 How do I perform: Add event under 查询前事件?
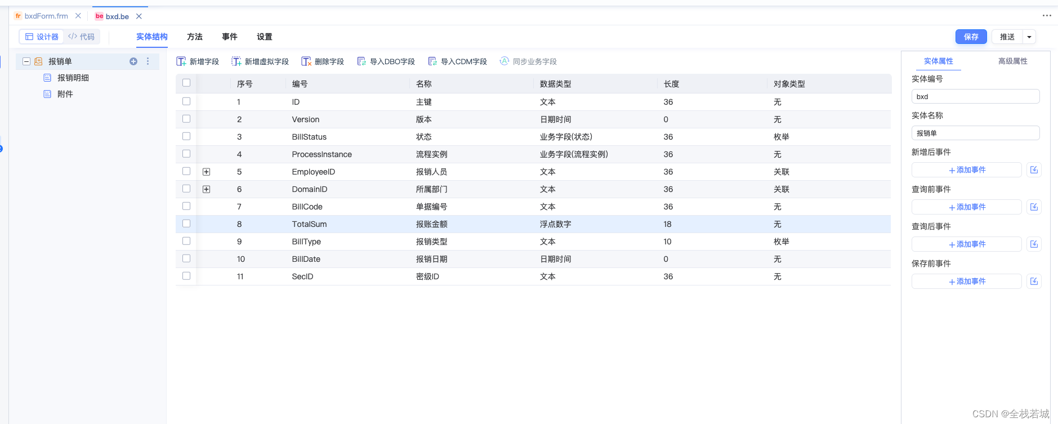pos(967,207)
